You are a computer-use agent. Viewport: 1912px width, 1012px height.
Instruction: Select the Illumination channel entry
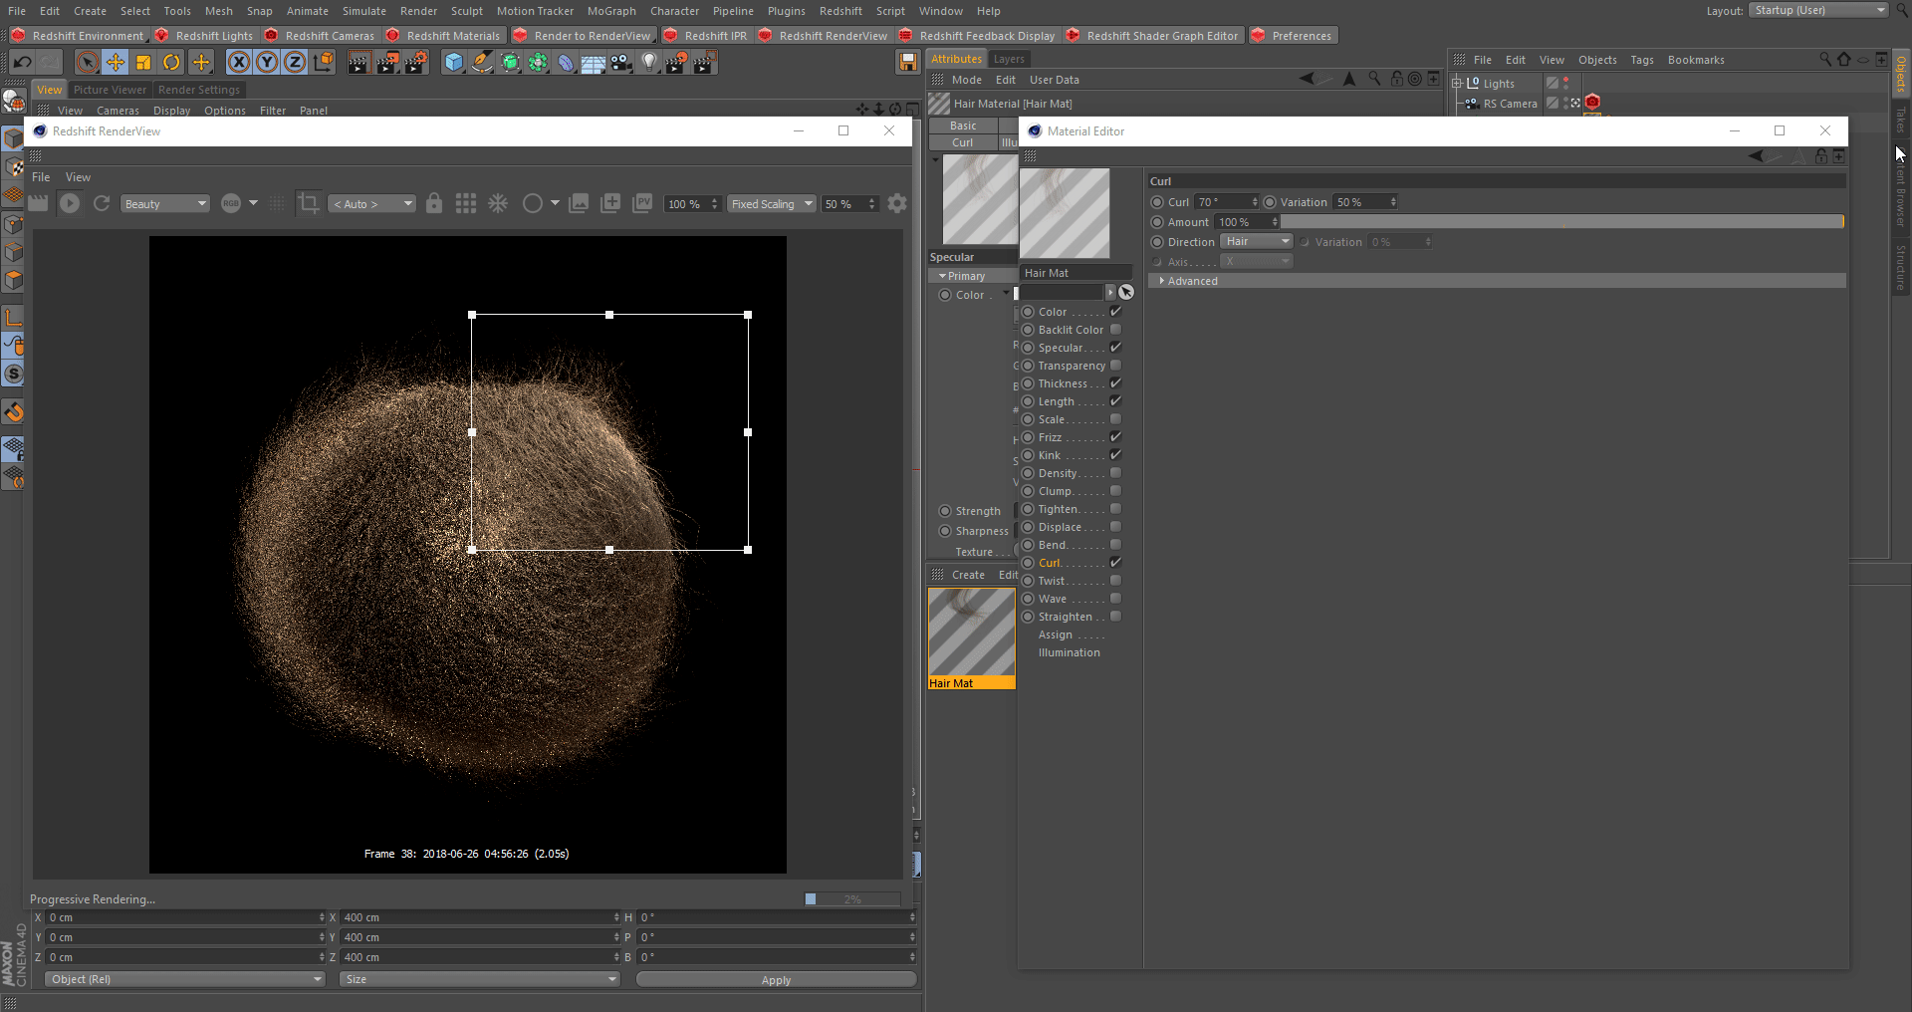pos(1069,653)
